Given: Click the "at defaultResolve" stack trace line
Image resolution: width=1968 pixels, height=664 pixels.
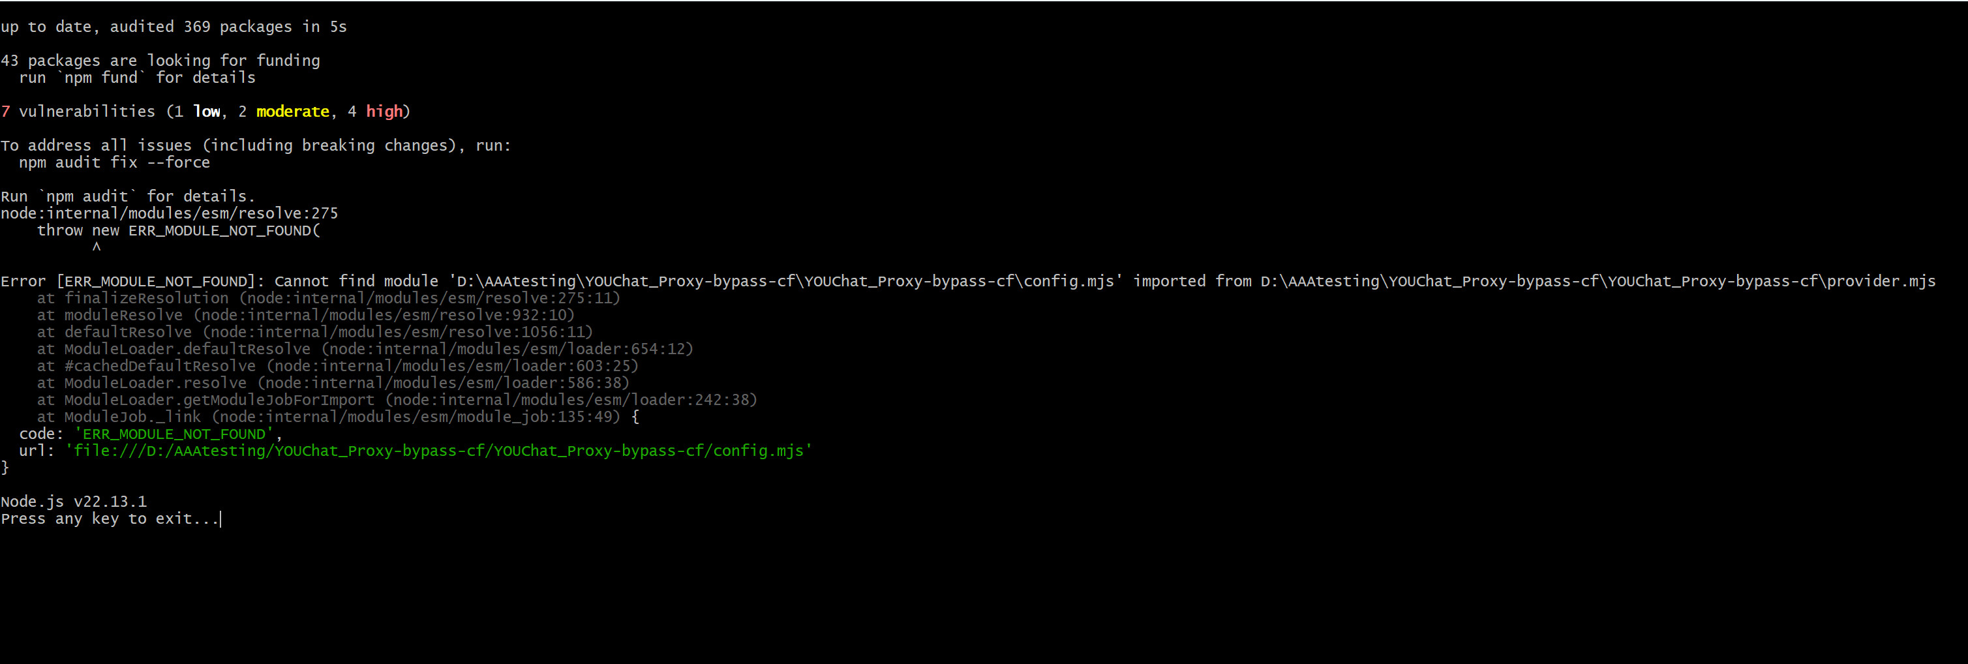Looking at the screenshot, I should click(x=315, y=333).
